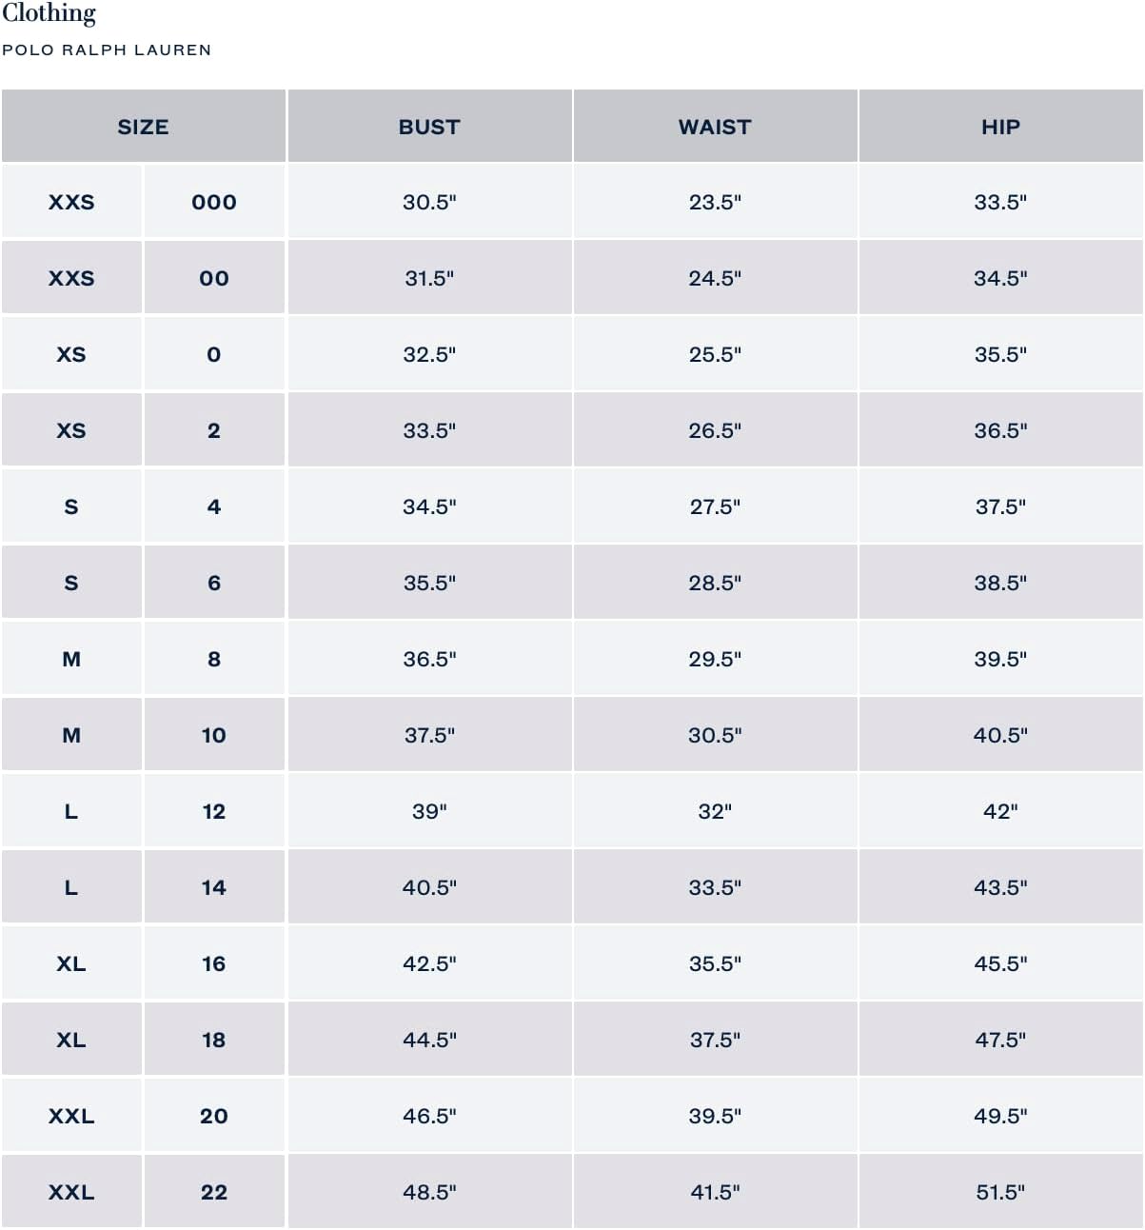Click the HIP column header
1145x1230 pixels.
coord(1000,127)
